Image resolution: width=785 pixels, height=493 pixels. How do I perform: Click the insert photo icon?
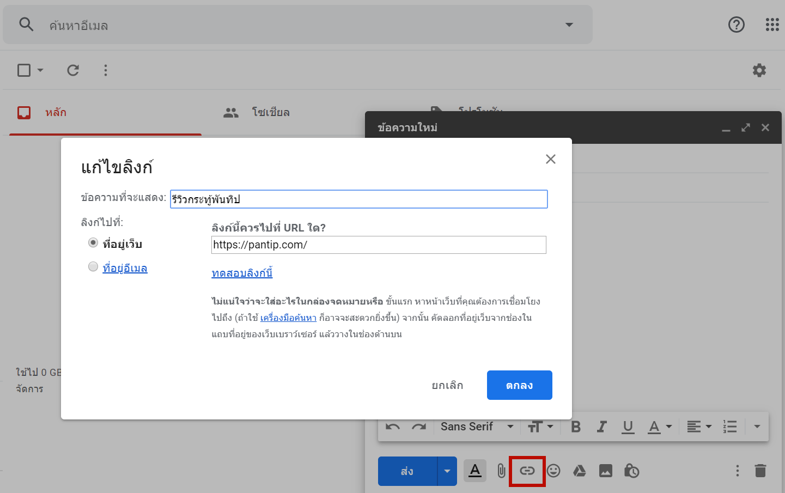pos(606,471)
